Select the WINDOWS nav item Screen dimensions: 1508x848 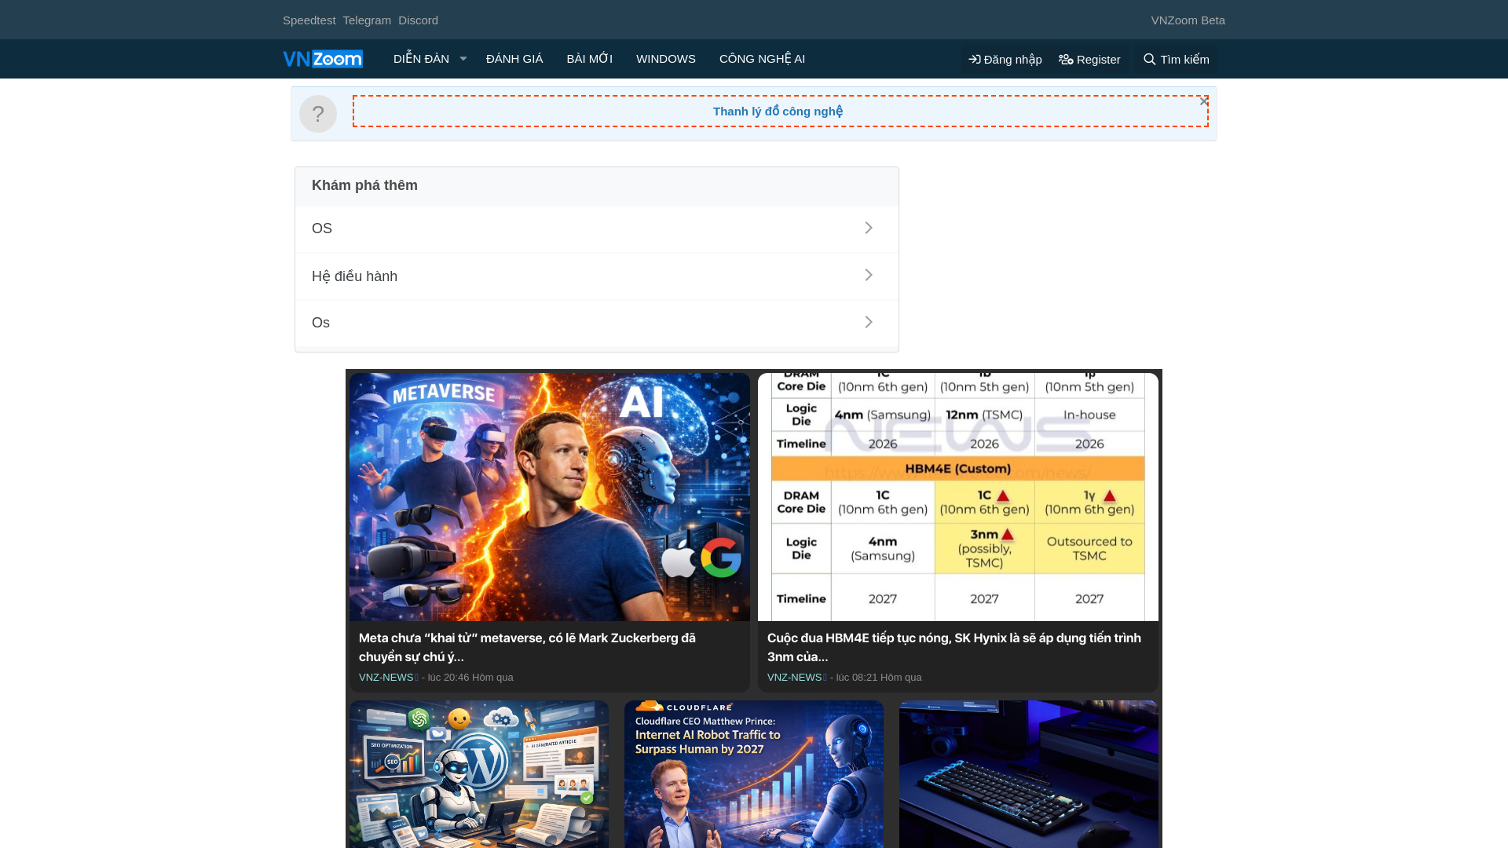coord(666,59)
